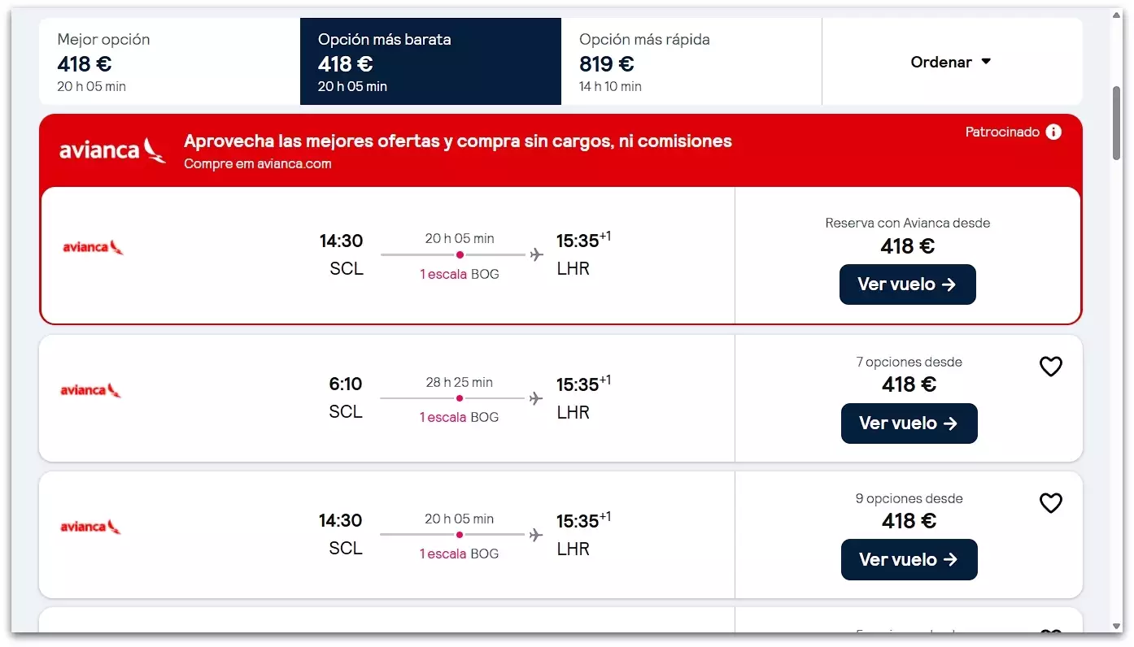This screenshot has width=1134, height=647.
Task: Click Ver vuelo on sponsored Avianca flight
Action: coord(907,284)
